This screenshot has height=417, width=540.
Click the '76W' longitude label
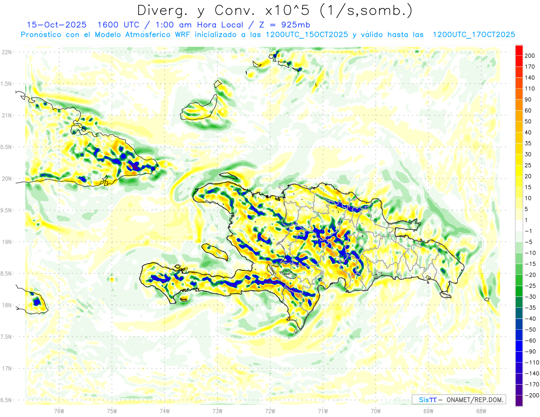pyautogui.click(x=59, y=411)
